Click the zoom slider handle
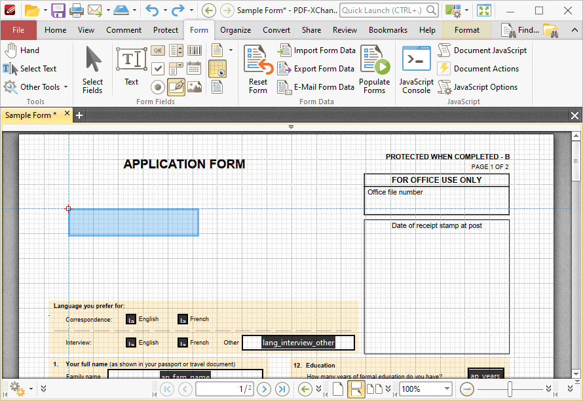 [510, 389]
